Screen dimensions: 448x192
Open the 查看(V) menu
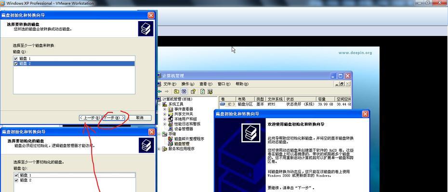[x=206, y=84]
